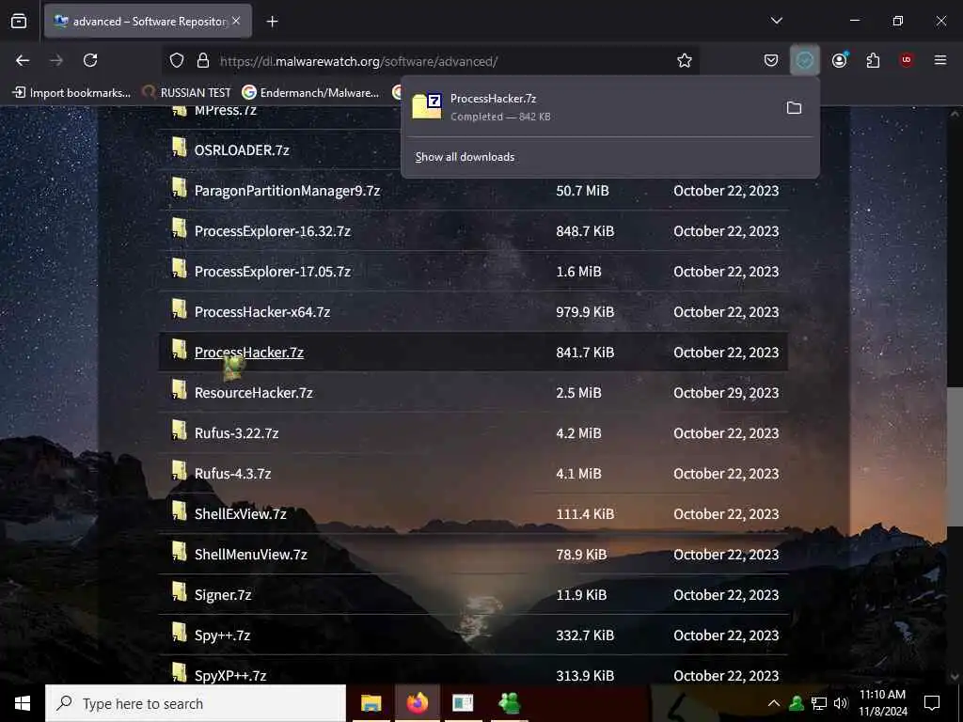Viewport: 963px width, 722px height.
Task: List all tabs using the chevron
Action: tap(776, 21)
